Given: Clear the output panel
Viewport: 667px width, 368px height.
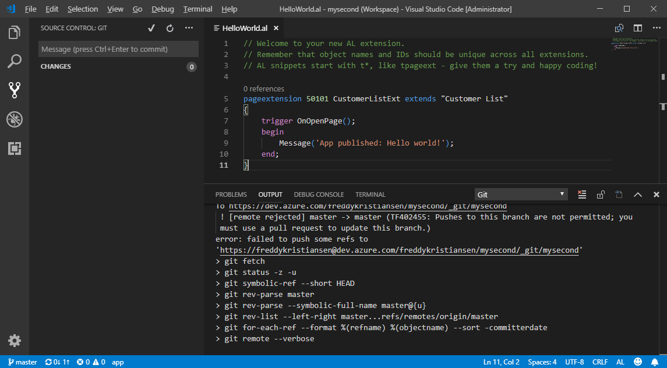Looking at the screenshot, I should [581, 194].
